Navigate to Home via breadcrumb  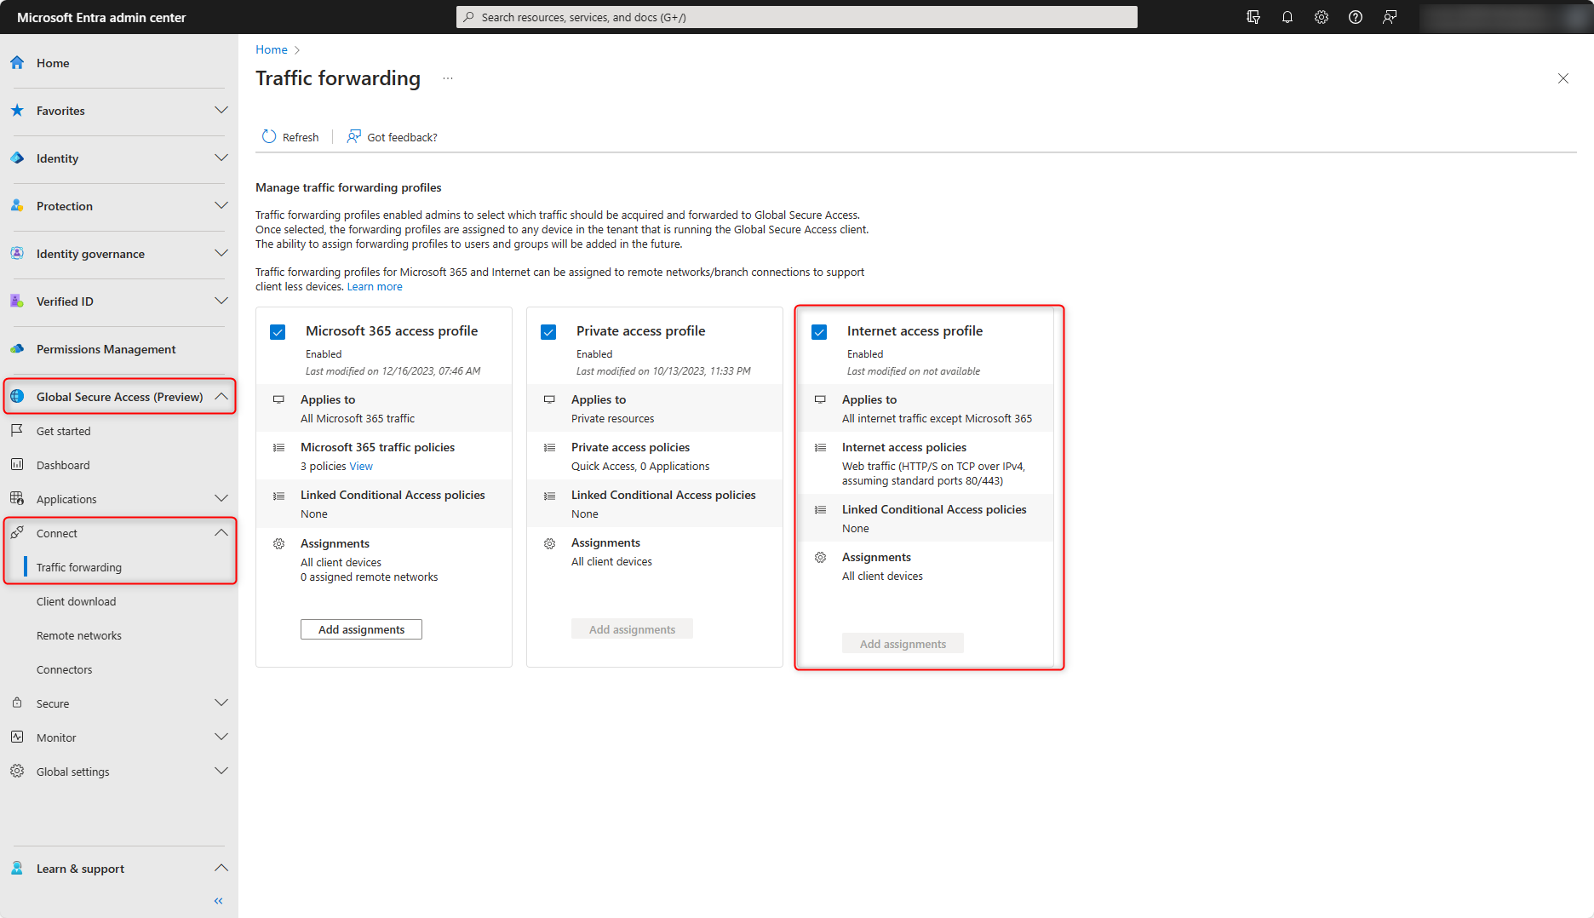click(x=271, y=49)
